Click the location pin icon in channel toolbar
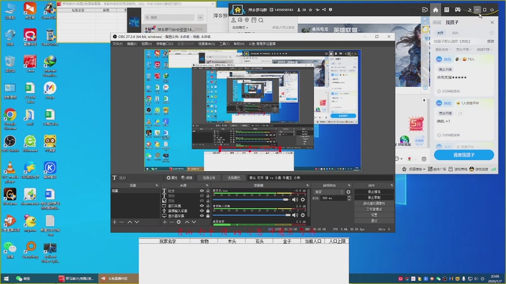The width and height of the screenshot is (506, 284). (247, 20)
